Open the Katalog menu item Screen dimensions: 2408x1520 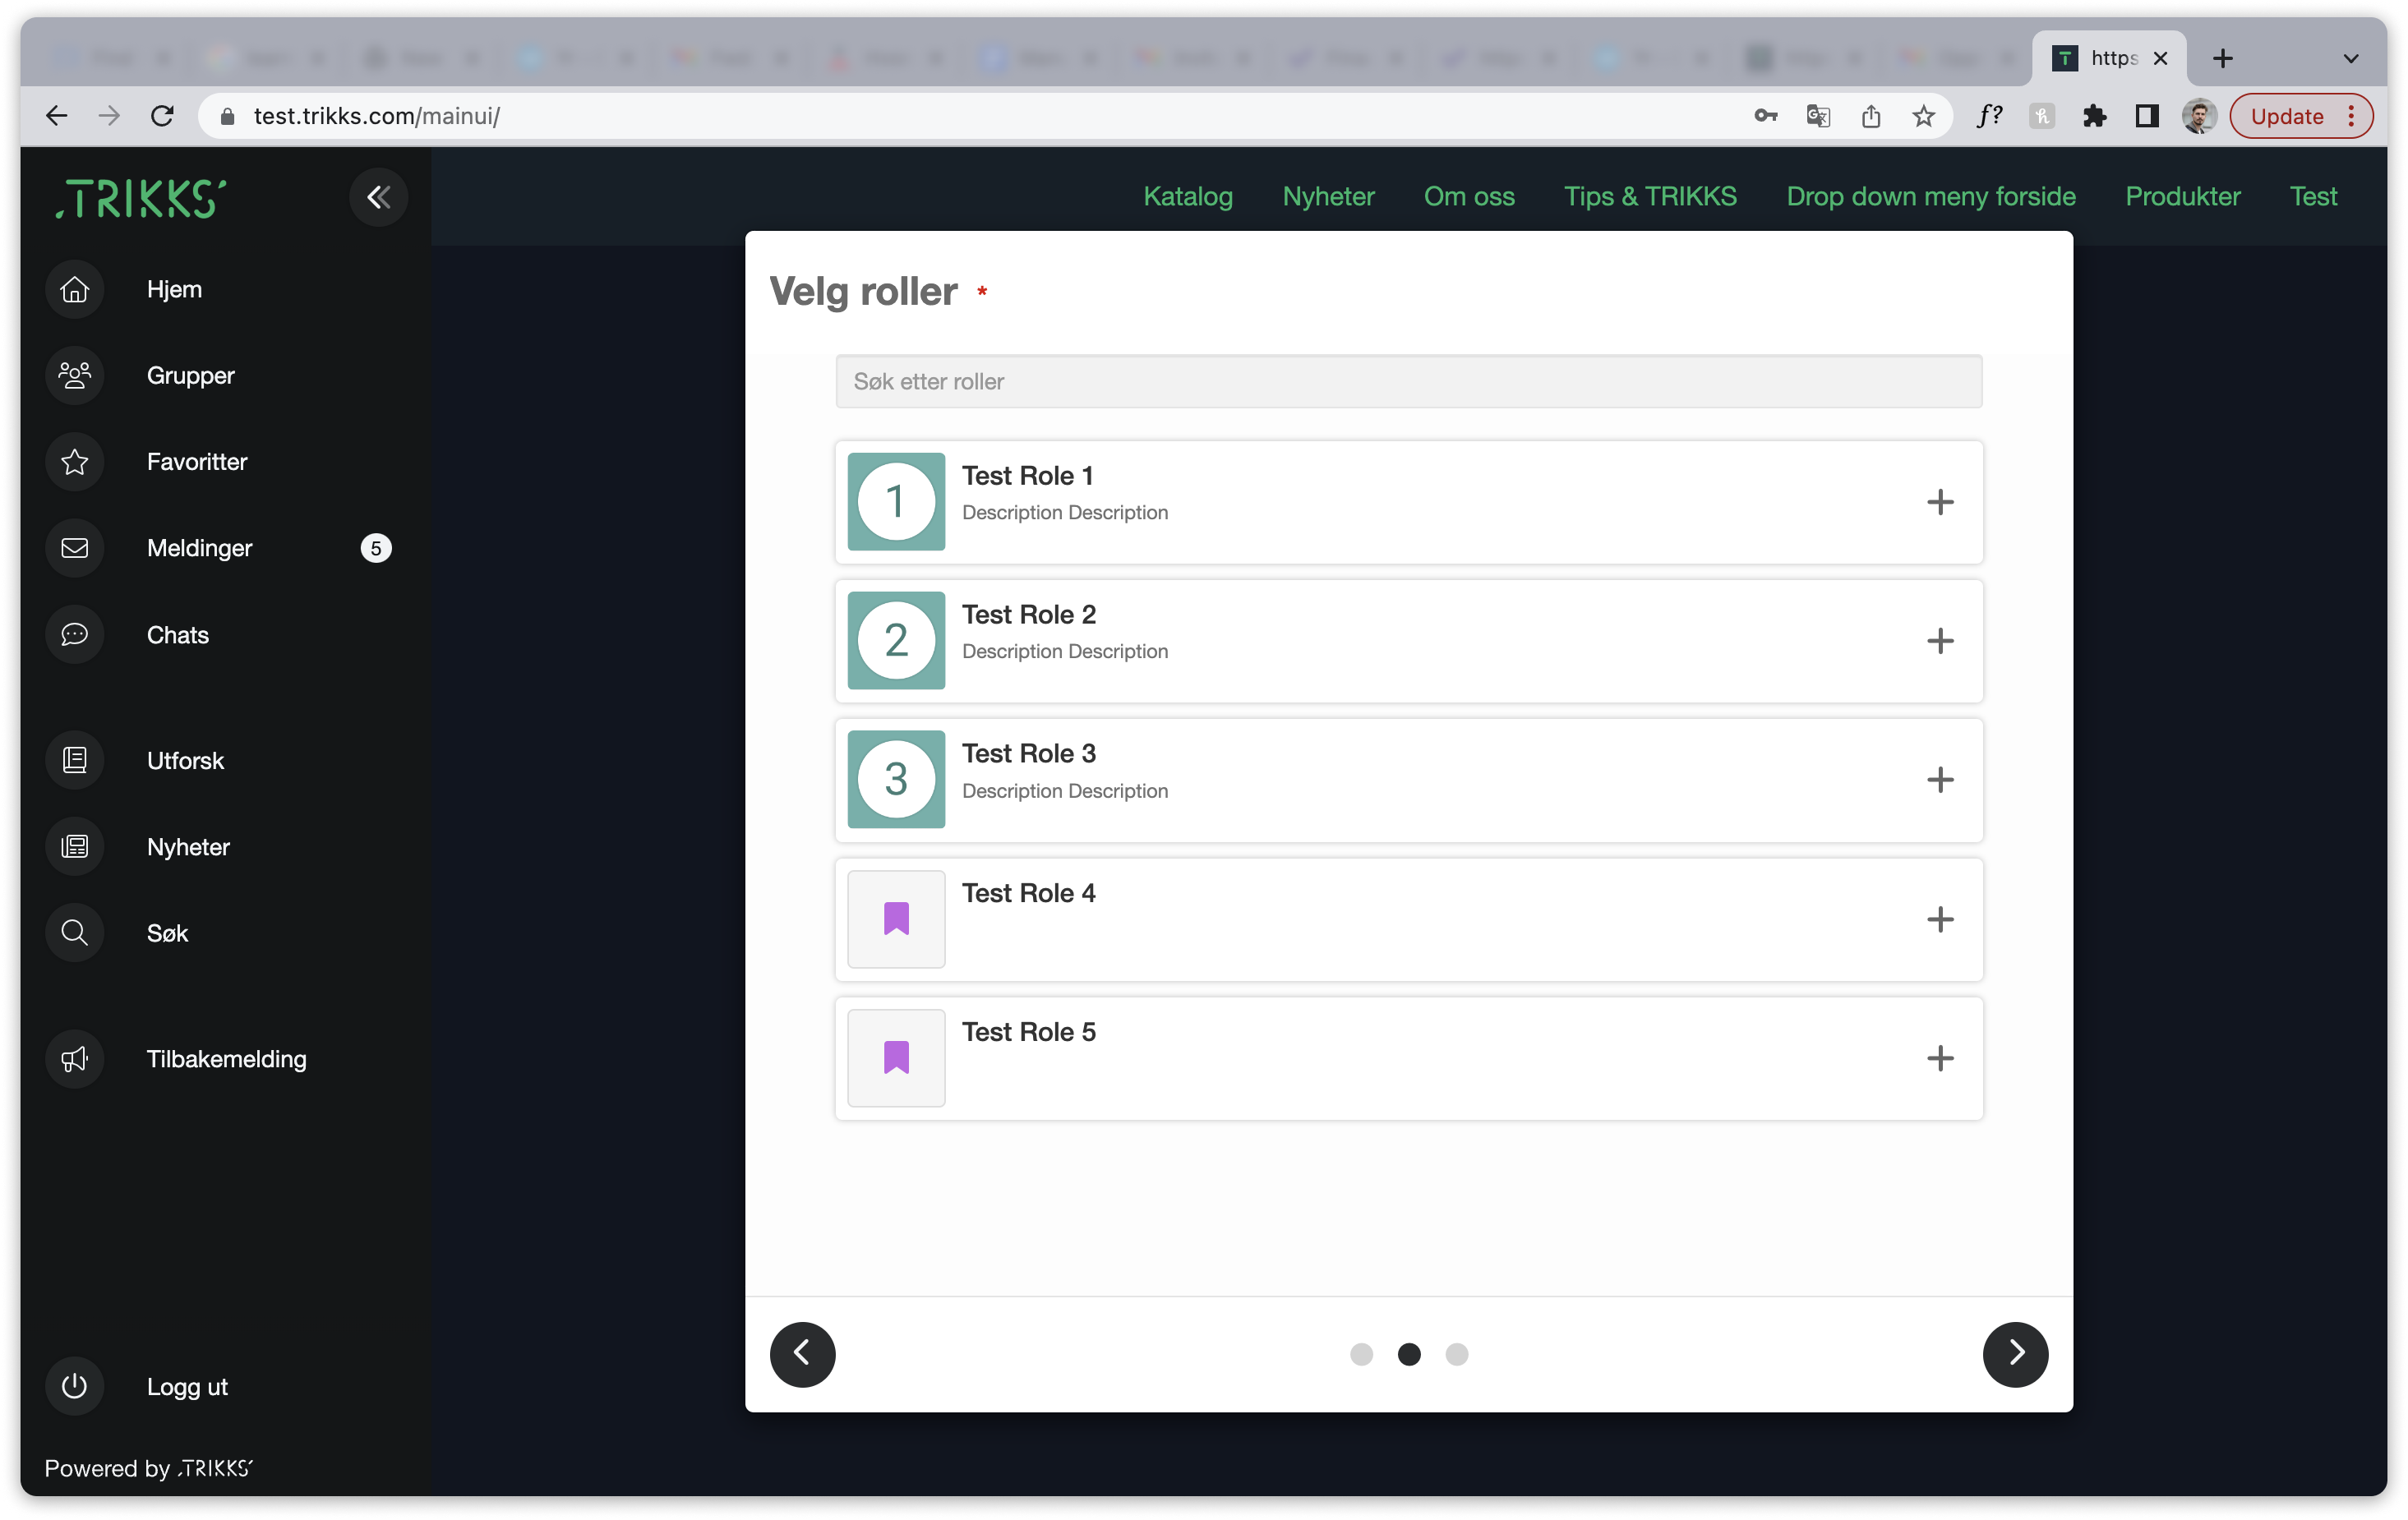click(1188, 196)
